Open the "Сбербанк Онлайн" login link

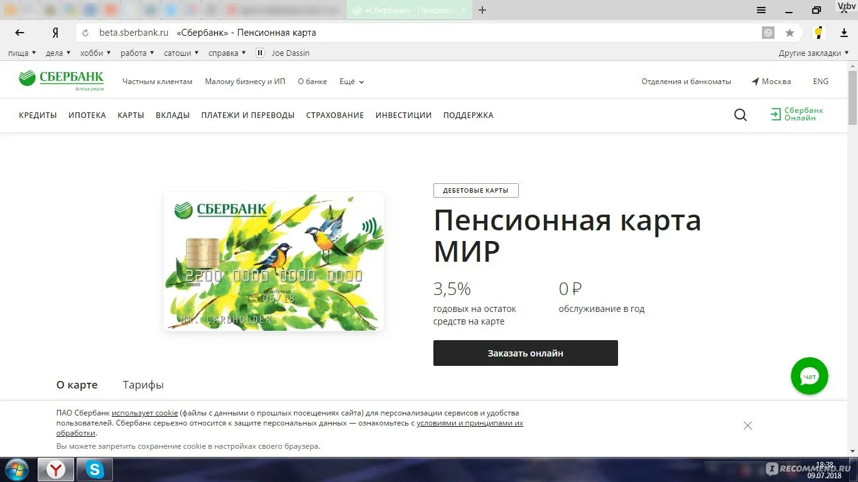[x=797, y=114]
